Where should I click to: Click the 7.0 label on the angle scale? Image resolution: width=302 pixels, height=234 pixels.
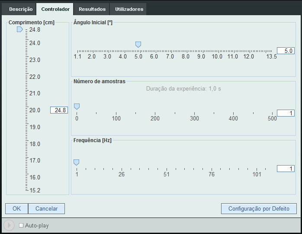pyautogui.click(x=170, y=56)
